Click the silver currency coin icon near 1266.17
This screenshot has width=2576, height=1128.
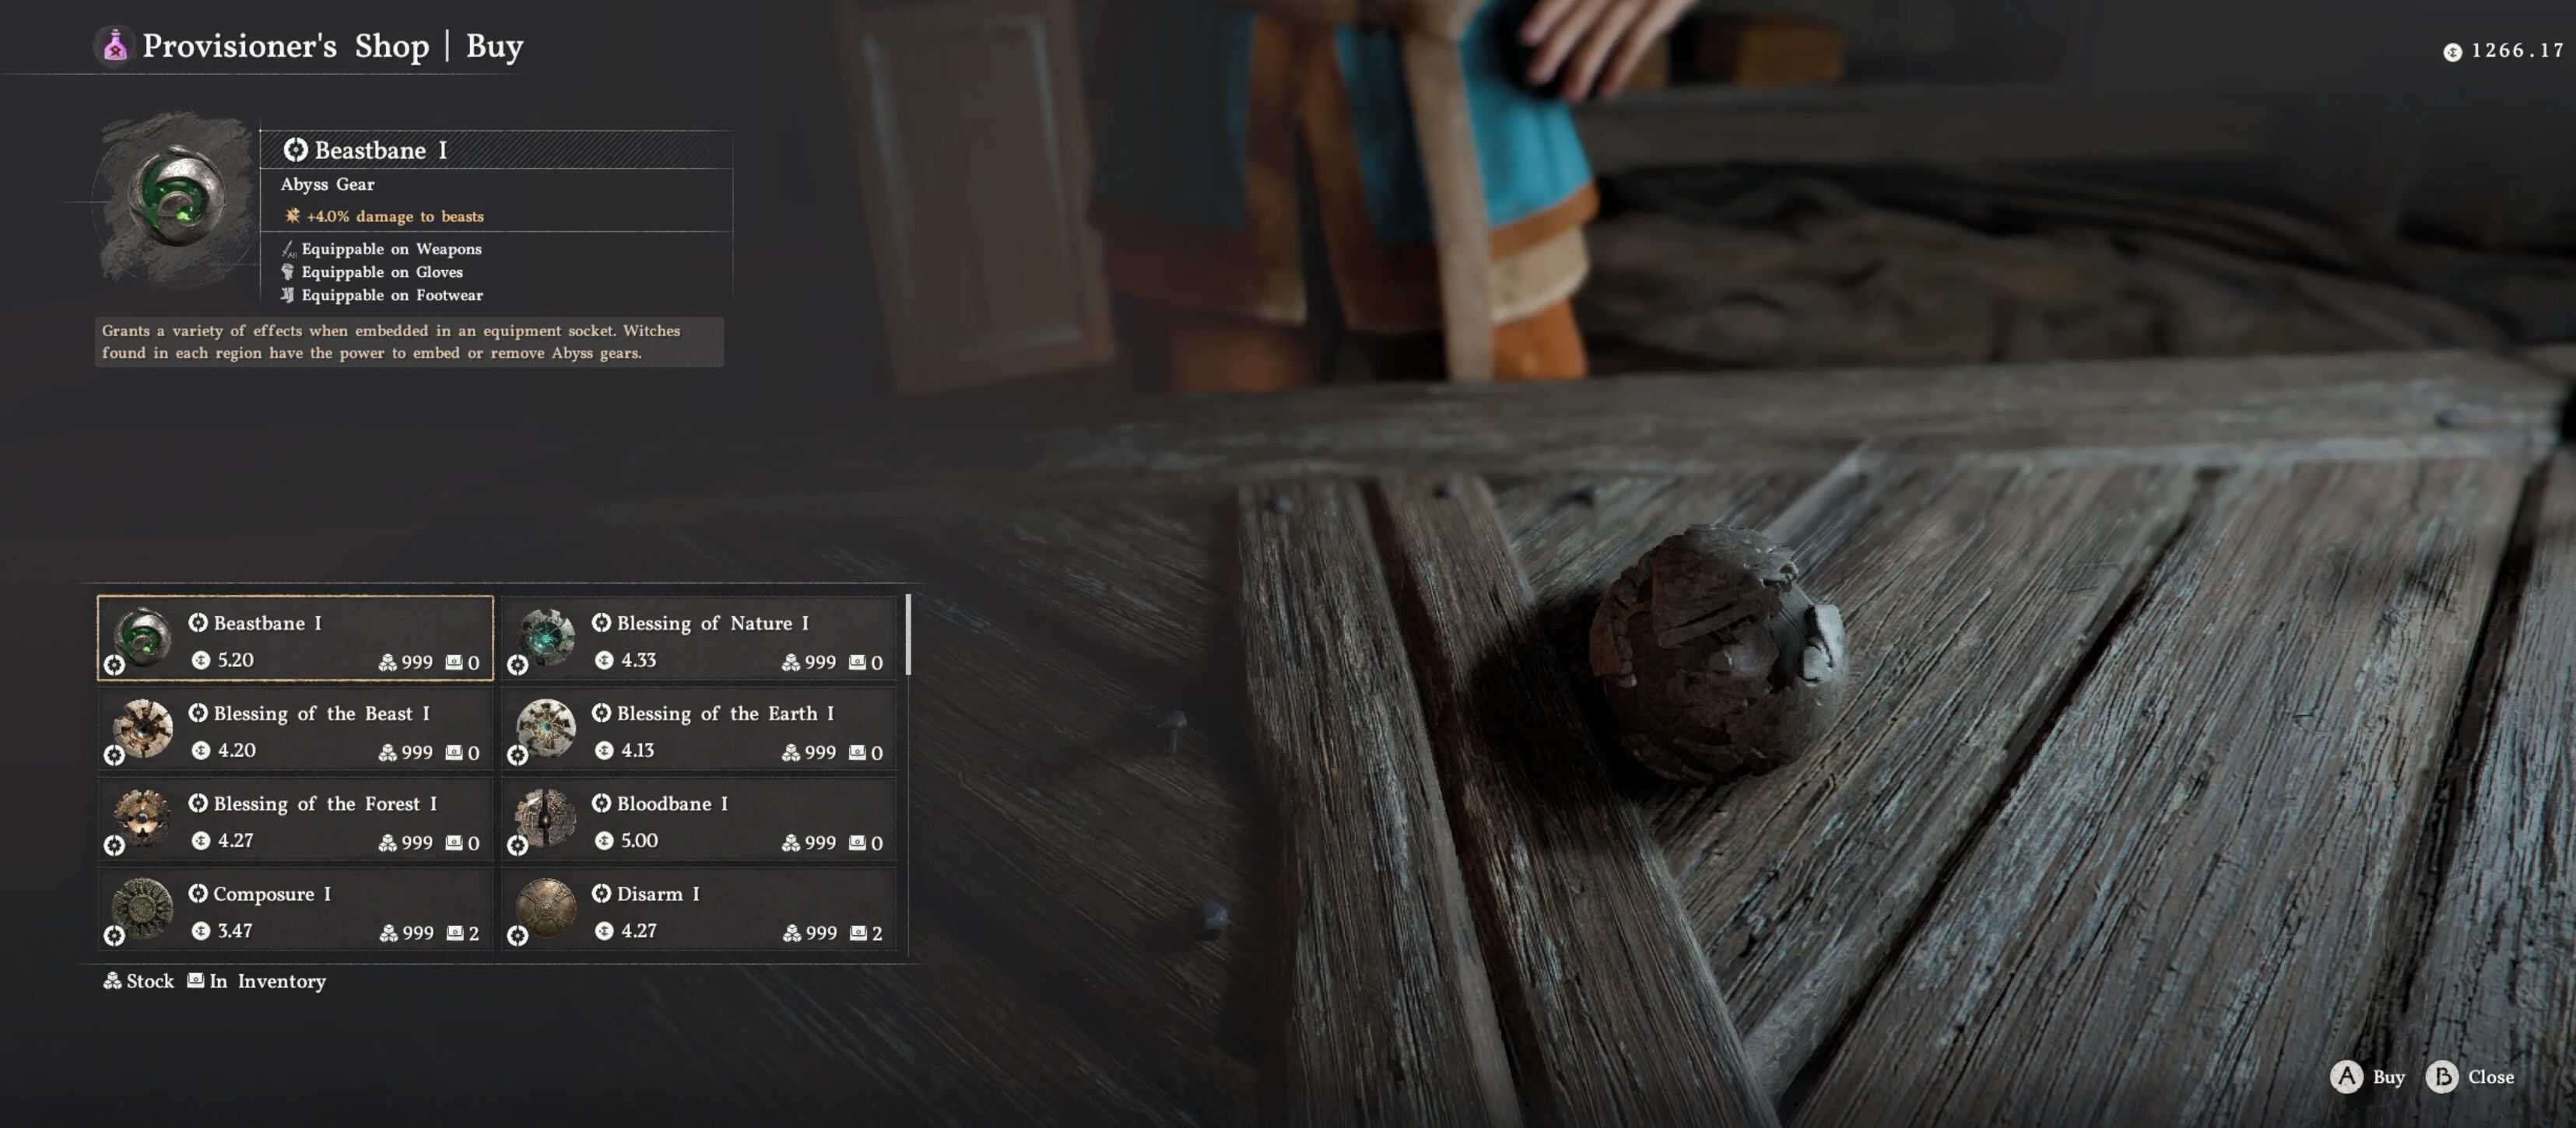(x=2453, y=52)
